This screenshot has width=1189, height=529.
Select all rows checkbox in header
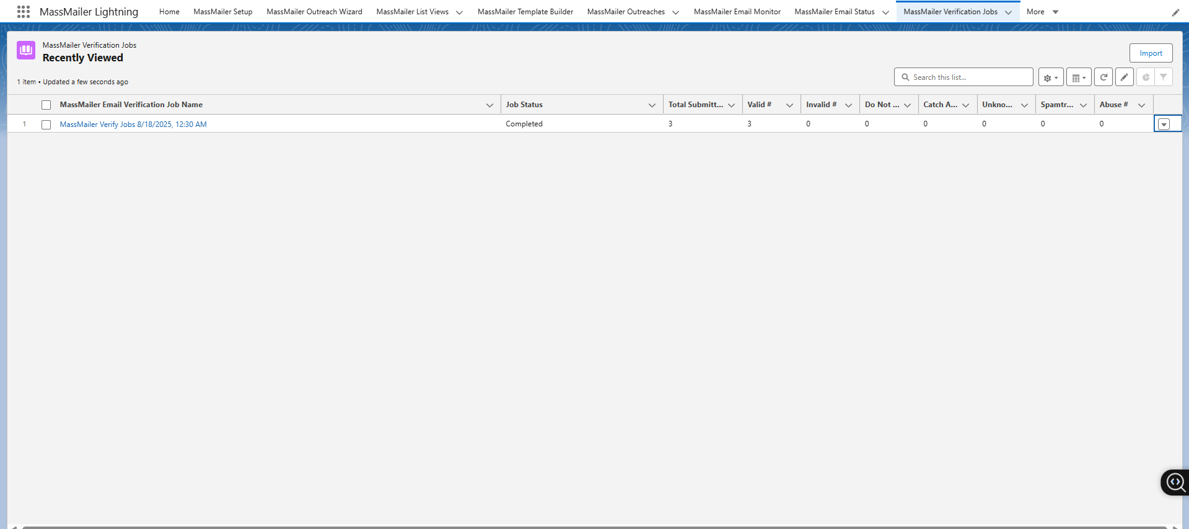[46, 105]
